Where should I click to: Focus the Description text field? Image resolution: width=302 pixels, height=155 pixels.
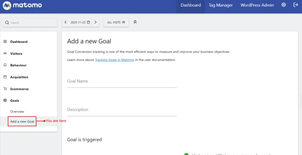point(122,110)
